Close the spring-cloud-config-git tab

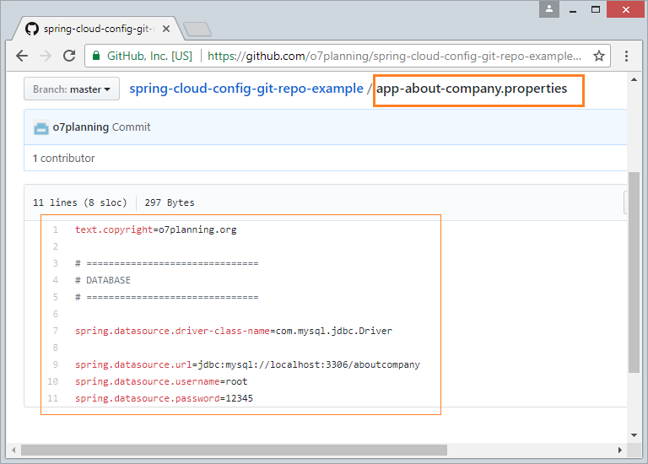point(166,29)
